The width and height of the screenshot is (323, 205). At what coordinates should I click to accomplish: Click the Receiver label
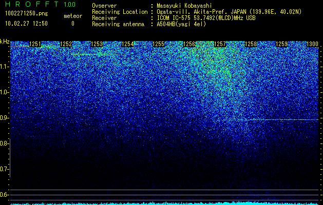tap(104, 18)
